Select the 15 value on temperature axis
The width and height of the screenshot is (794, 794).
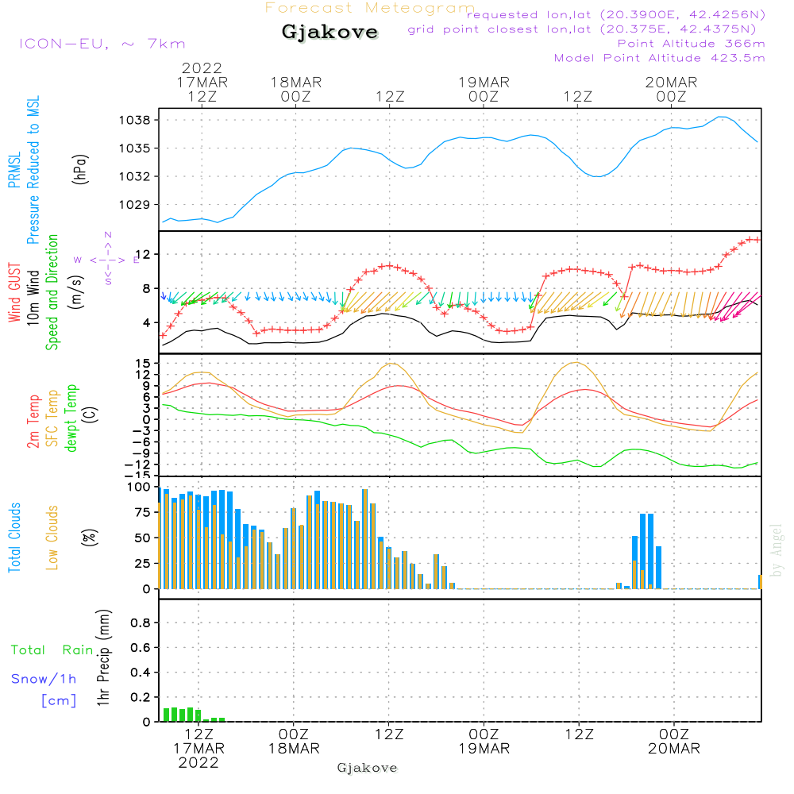pos(143,364)
